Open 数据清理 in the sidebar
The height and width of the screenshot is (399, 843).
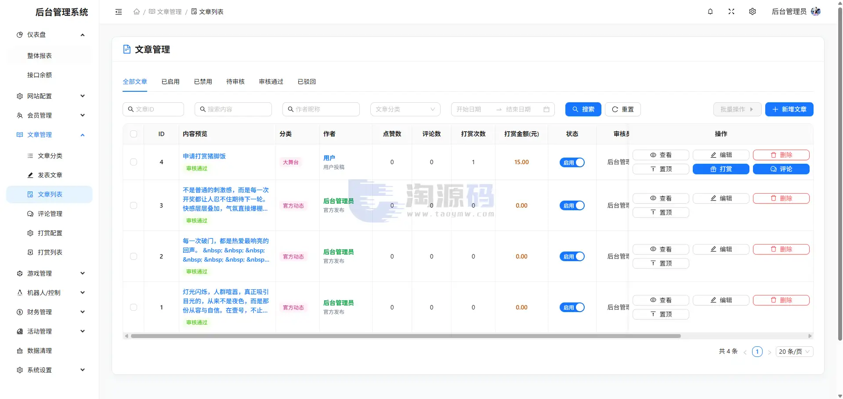(x=50, y=351)
